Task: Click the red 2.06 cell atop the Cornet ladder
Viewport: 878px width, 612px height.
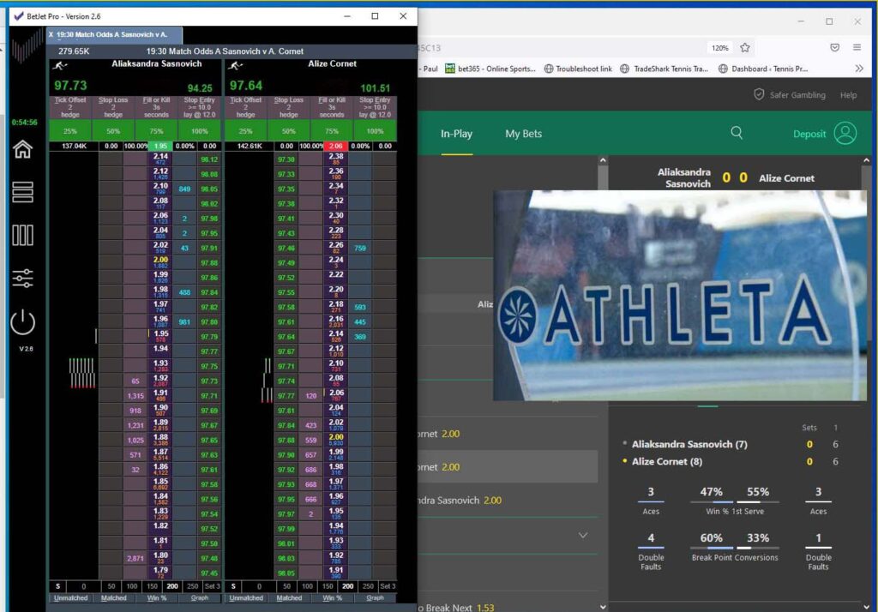Action: click(335, 146)
